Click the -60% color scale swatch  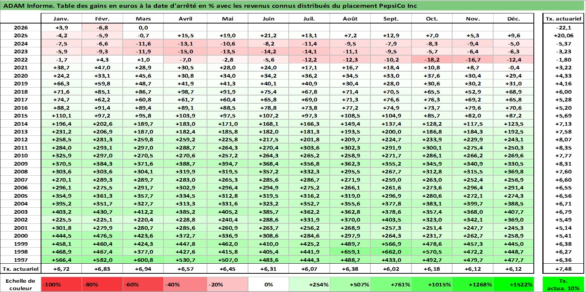pos(144,284)
